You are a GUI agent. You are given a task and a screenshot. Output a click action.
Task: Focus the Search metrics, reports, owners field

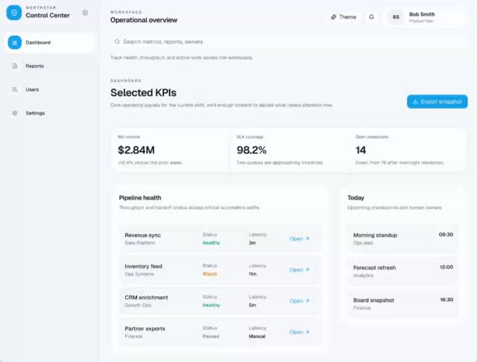point(288,42)
